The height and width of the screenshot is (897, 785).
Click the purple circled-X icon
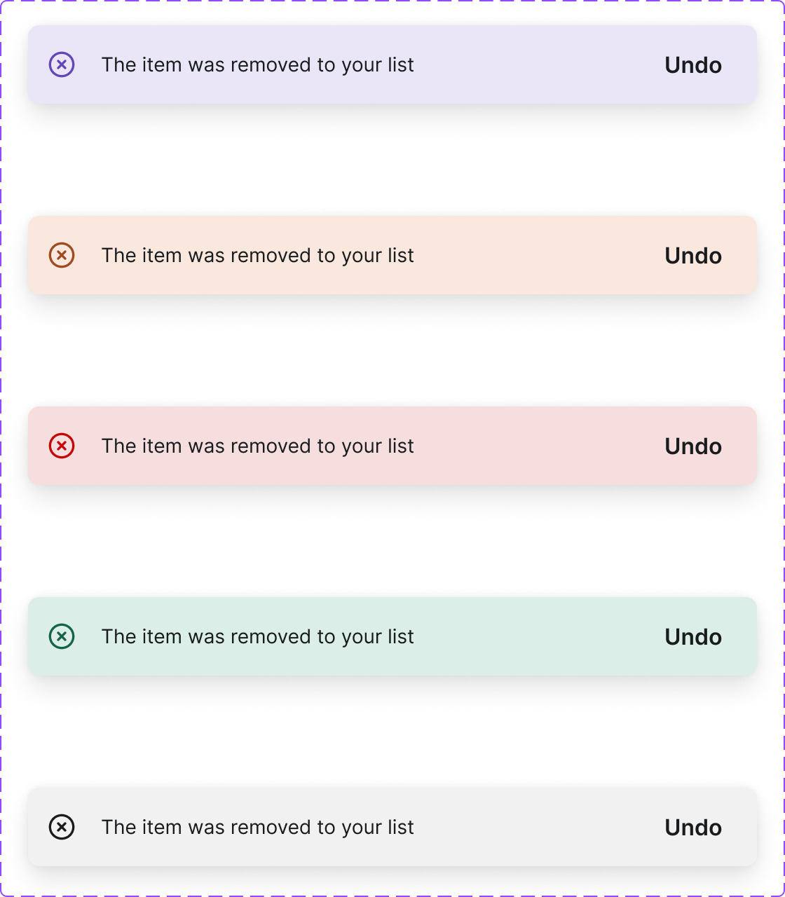click(x=62, y=65)
